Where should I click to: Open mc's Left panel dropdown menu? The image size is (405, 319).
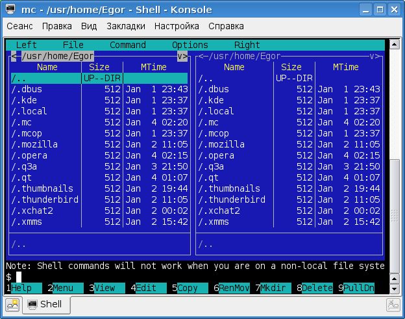coord(26,45)
